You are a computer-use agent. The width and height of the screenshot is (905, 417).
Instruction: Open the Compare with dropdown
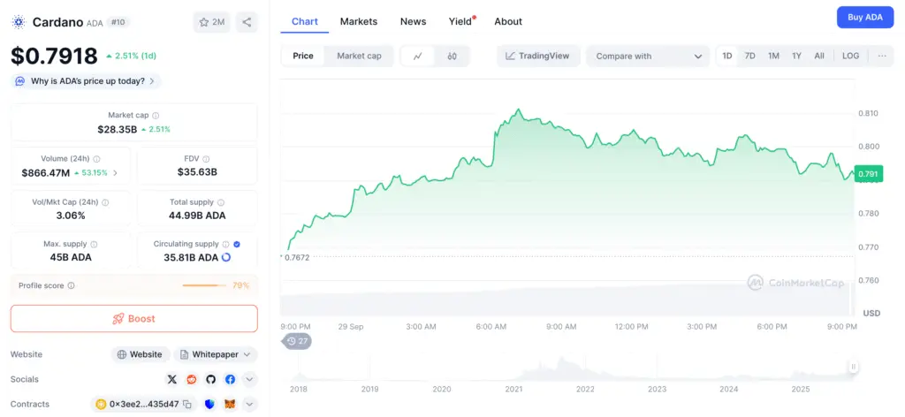tap(648, 56)
